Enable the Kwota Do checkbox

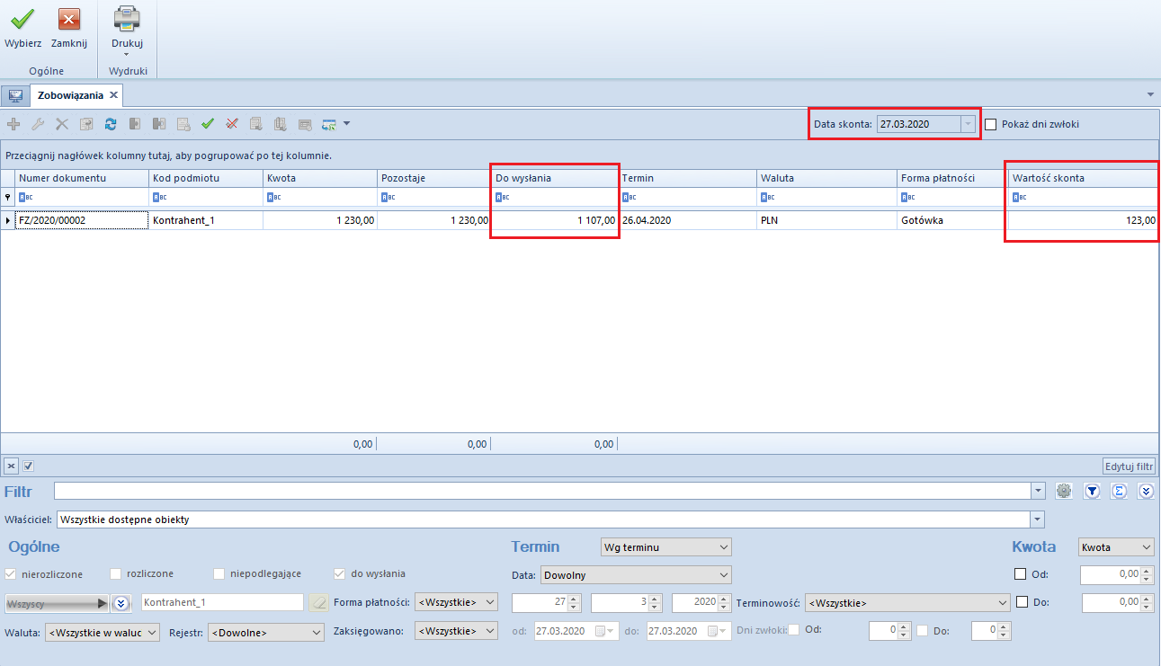pyautogui.click(x=1022, y=602)
